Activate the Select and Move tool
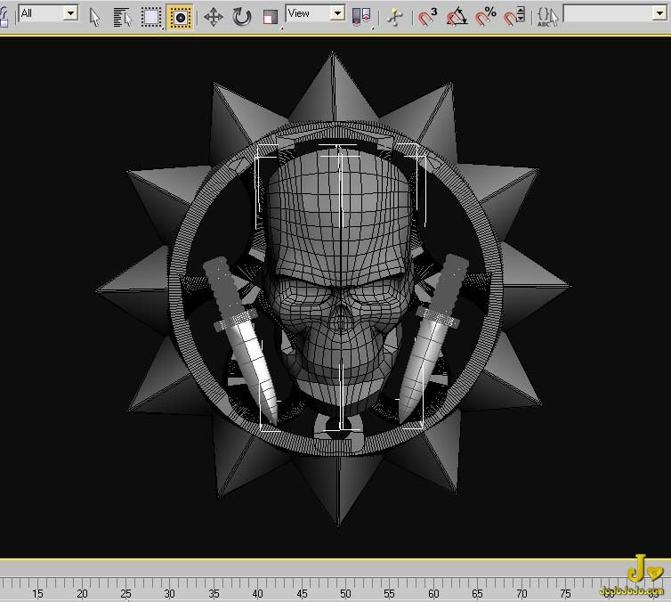Image resolution: width=671 pixels, height=602 pixels. point(214,18)
